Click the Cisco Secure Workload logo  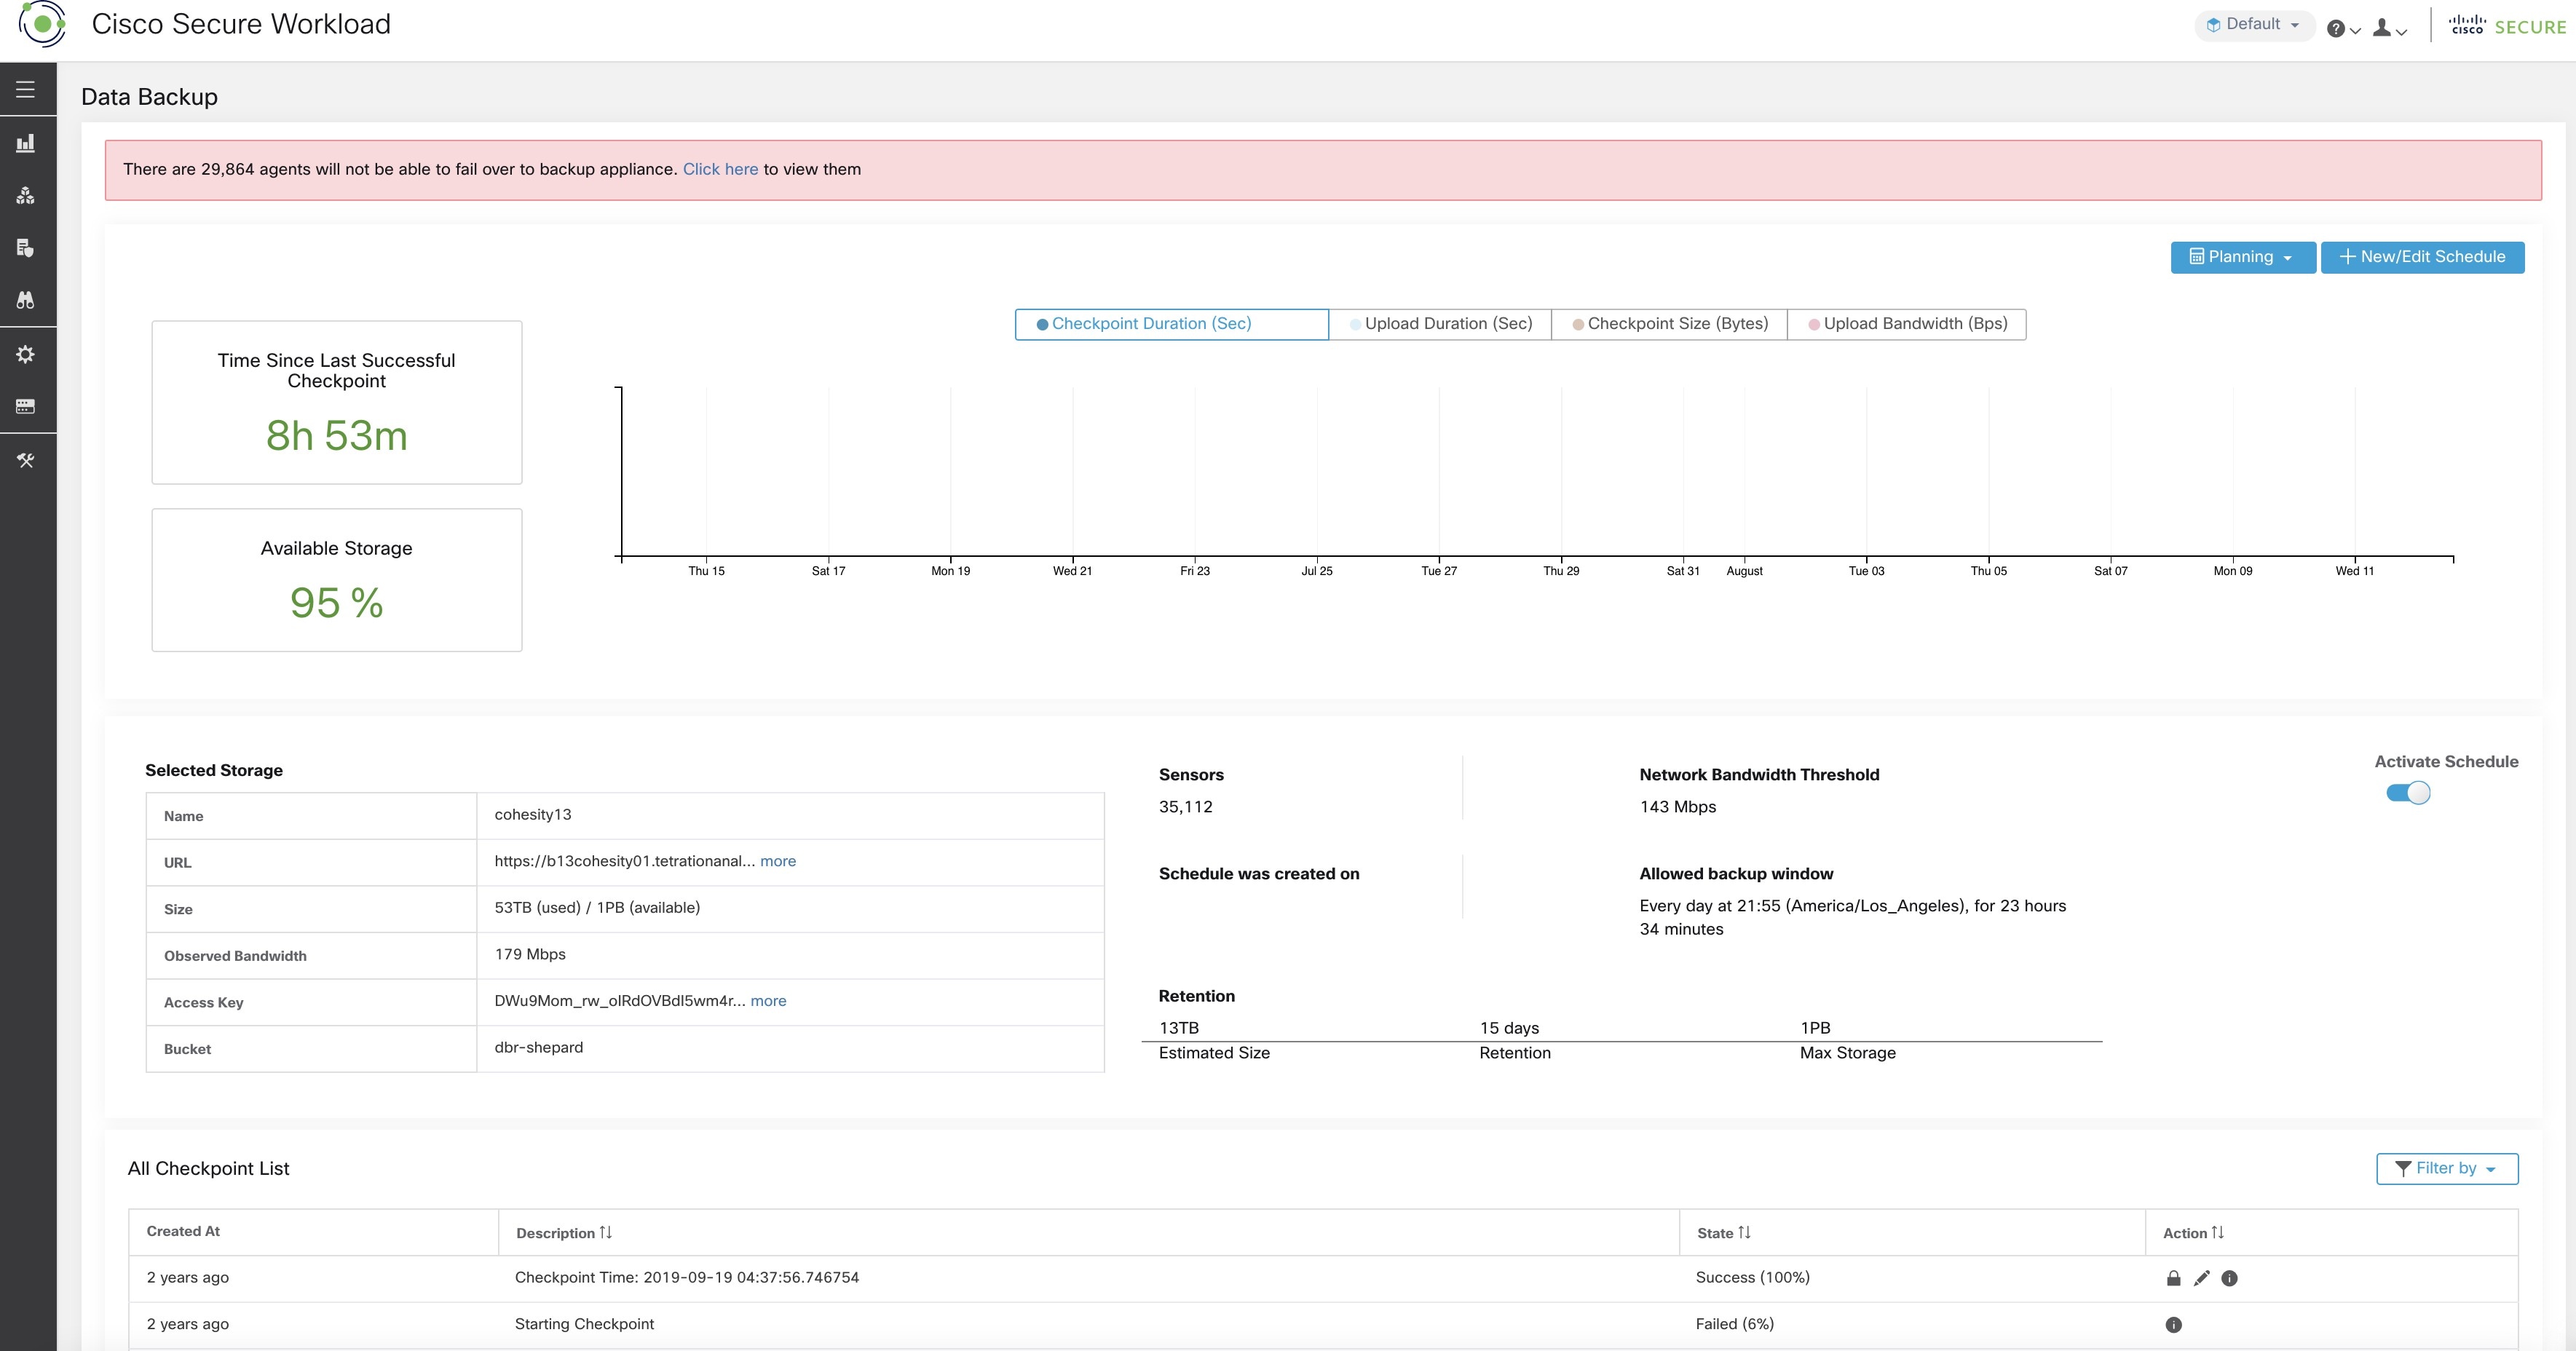point(43,24)
